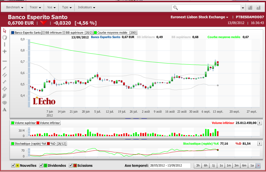Expand the search box dropdown arrow

click(243, 8)
